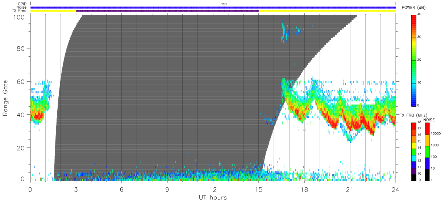The width and height of the screenshot is (445, 205).
Task: Click the 30 tick on POWER scale
Action: 420,37
